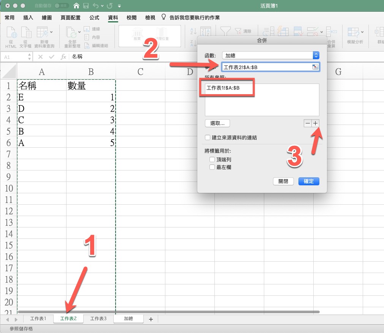Import data From HTML icon
384x333 pixels.
click(x=11, y=32)
